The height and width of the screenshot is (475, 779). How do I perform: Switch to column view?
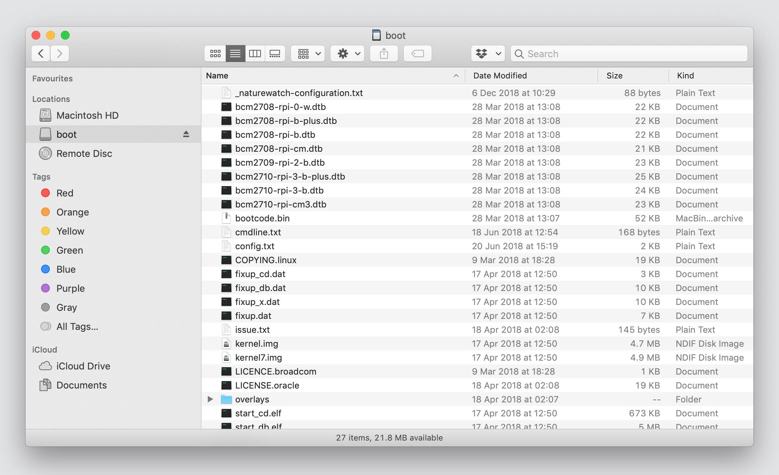[255, 54]
